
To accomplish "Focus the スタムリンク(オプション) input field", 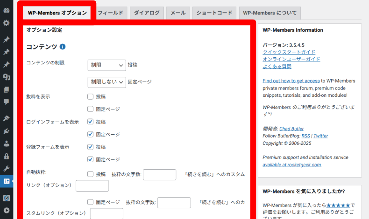I will (106, 213).
